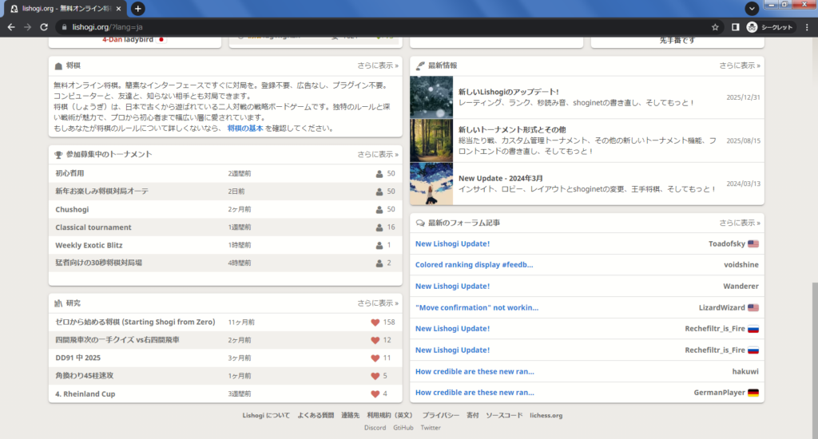The width and height of the screenshot is (818, 439).
Task: Click the heart icon with 158 likes
Action: coord(375,322)
